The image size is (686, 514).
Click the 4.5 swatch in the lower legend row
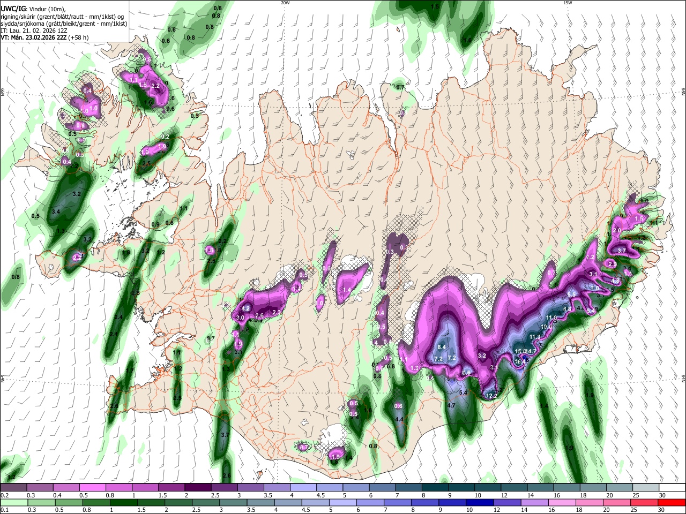(x=315, y=502)
